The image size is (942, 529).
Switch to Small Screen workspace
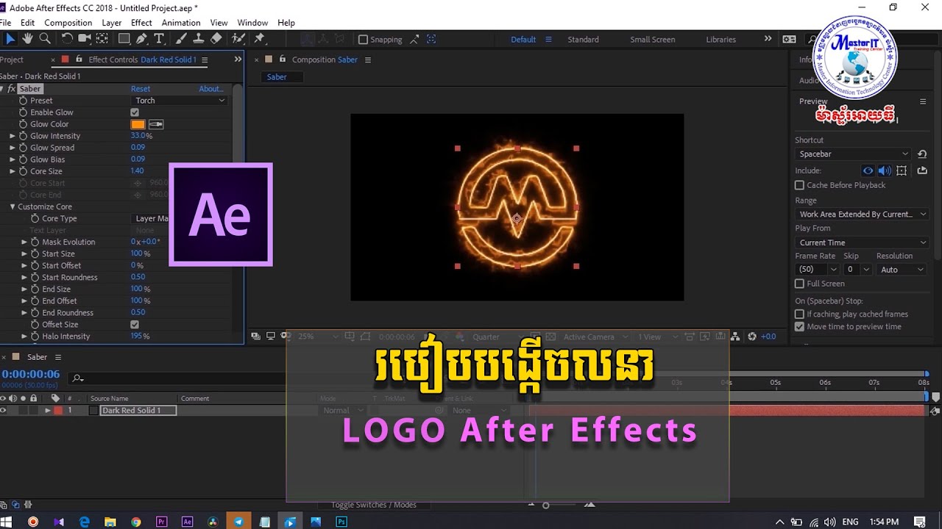pos(653,40)
